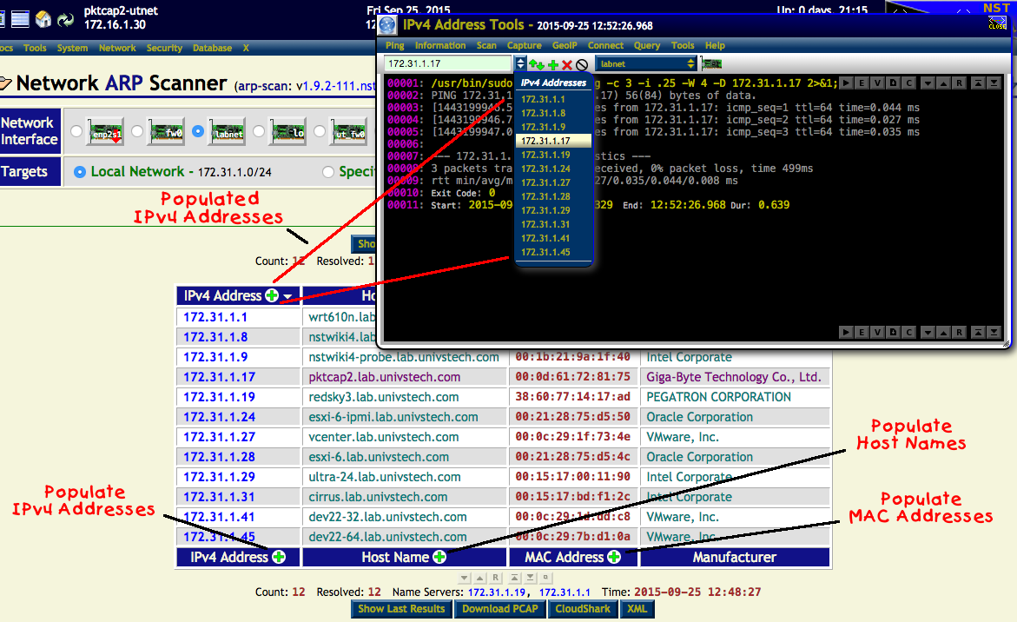Click the green refresh arrows icon in header
Image resolution: width=1017 pixels, height=622 pixels.
[x=65, y=19]
